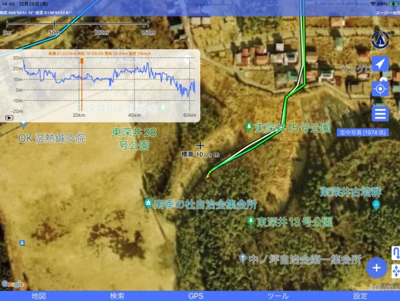Click the orange marker on elevation graph

pyautogui.click(x=82, y=60)
